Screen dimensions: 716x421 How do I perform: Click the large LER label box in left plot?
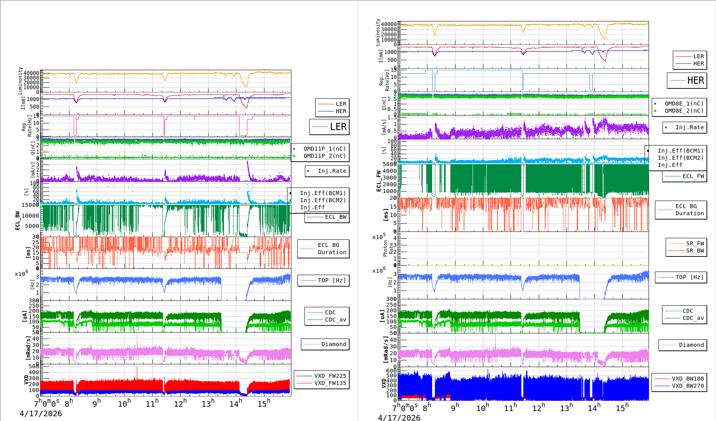pyautogui.click(x=329, y=127)
